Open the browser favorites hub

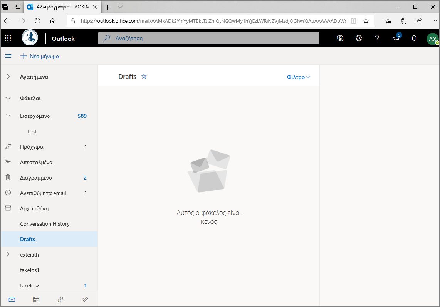click(x=388, y=21)
